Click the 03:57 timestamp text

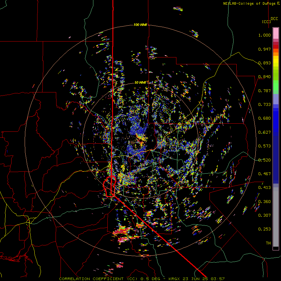(217, 279)
